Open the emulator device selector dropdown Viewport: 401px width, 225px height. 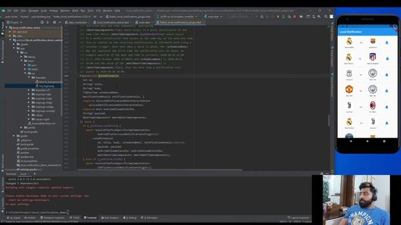click(177, 17)
